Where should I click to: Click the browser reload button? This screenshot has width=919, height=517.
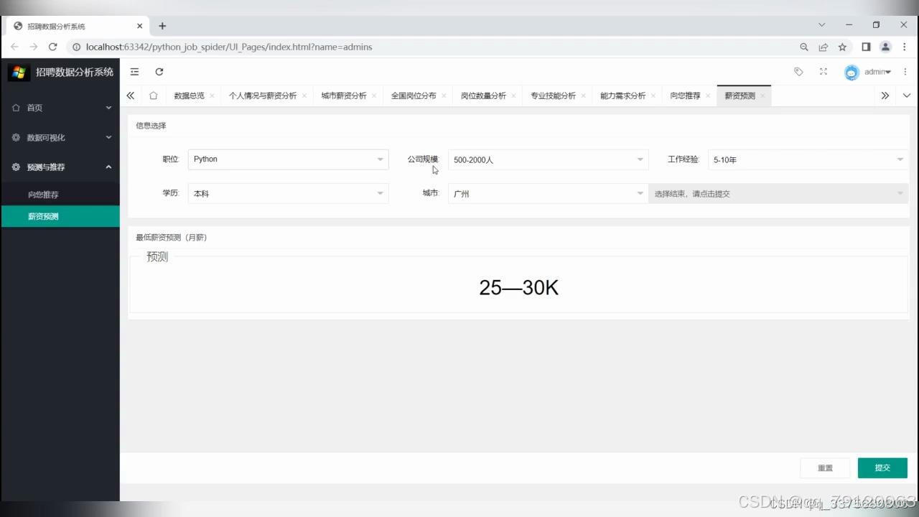click(x=52, y=47)
